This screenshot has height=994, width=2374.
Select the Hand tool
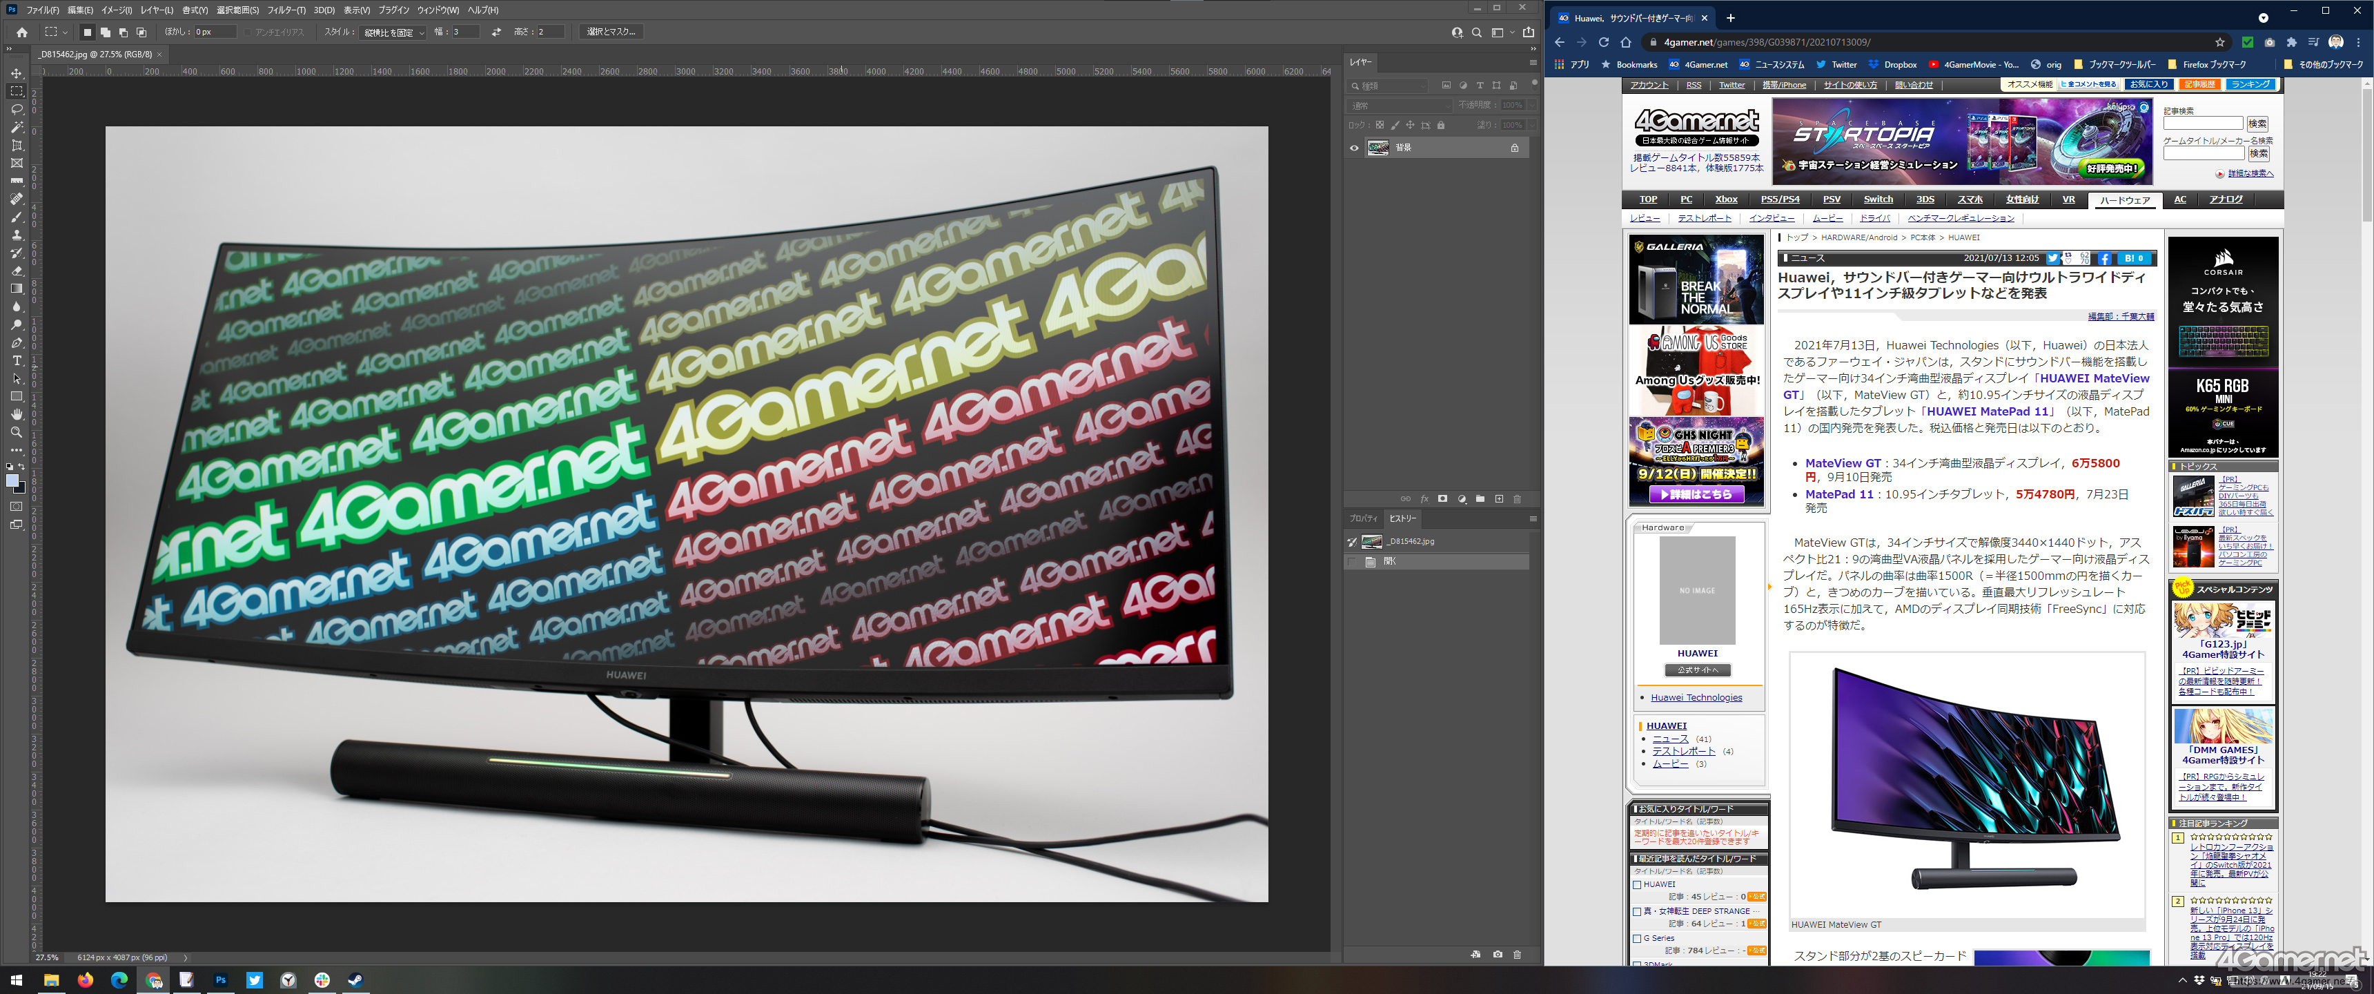(x=17, y=414)
